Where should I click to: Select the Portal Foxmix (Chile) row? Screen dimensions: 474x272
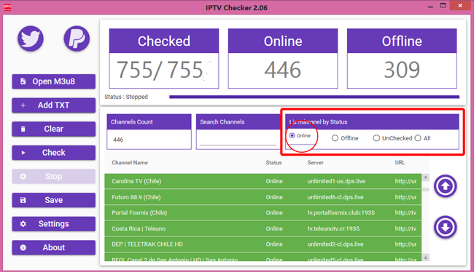tap(263, 213)
